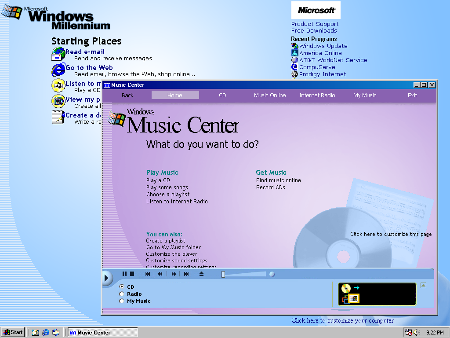Open the Internet Radio tab
Viewport: 450px width, 338px height.
[x=317, y=96]
